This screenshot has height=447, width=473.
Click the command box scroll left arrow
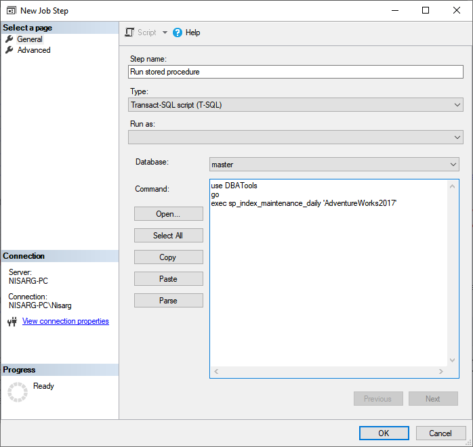click(216, 371)
